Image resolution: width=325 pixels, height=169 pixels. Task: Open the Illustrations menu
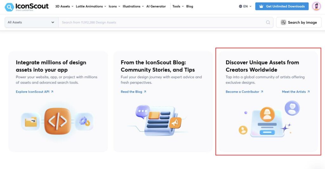coord(133,6)
